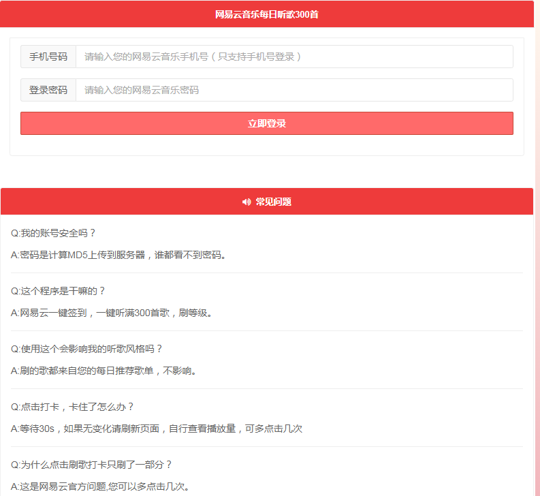Click the speaker icon beside 常见问题
This screenshot has height=496, width=540.
click(x=247, y=202)
